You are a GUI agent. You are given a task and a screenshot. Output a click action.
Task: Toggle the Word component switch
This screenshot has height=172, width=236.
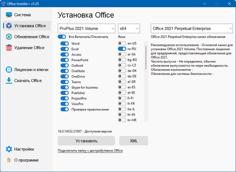65,44
